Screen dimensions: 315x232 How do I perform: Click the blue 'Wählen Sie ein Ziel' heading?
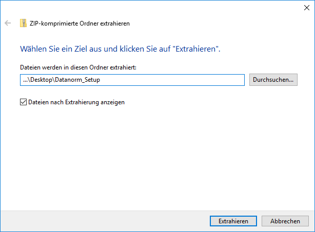(120, 49)
